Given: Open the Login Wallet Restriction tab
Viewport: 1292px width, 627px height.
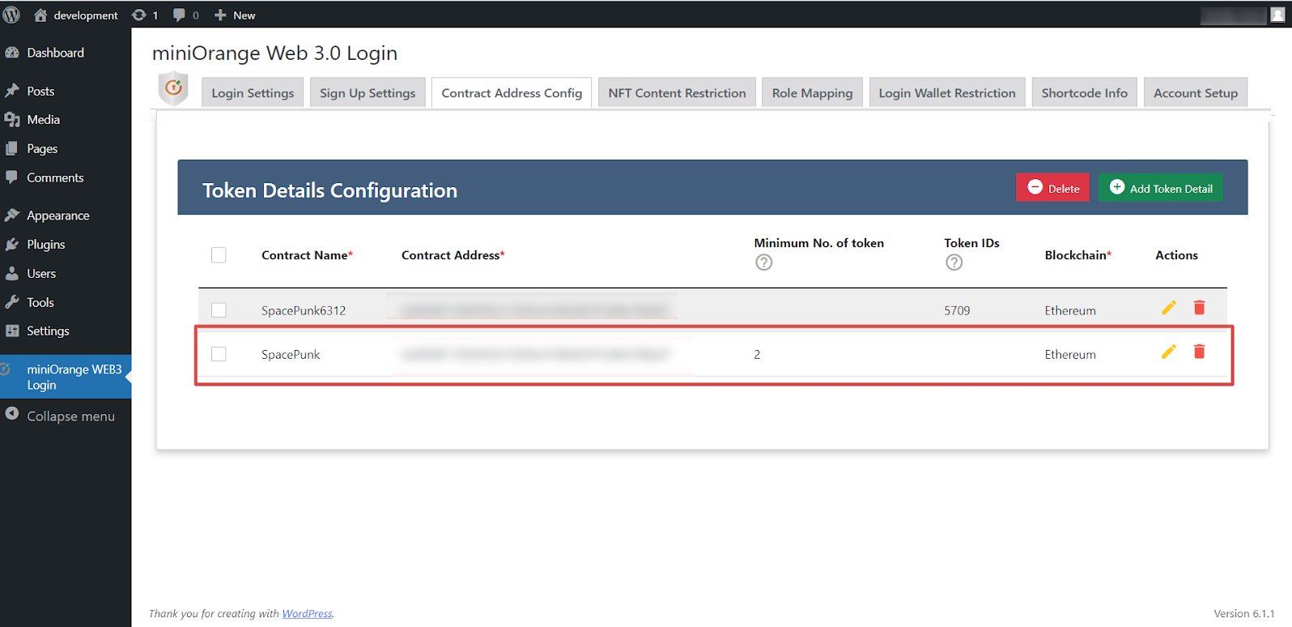Looking at the screenshot, I should [947, 92].
